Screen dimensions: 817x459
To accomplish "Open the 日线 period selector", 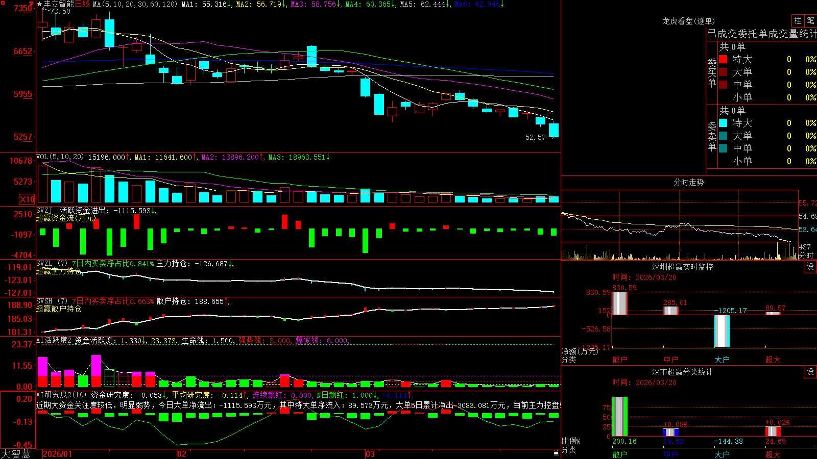I will (82, 4).
